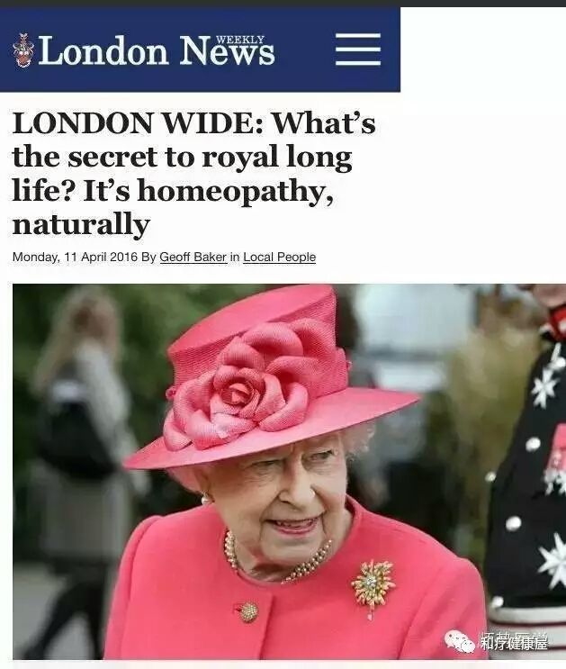Click the pearl necklace in the photo
The image size is (566, 669).
[x=277, y=556]
